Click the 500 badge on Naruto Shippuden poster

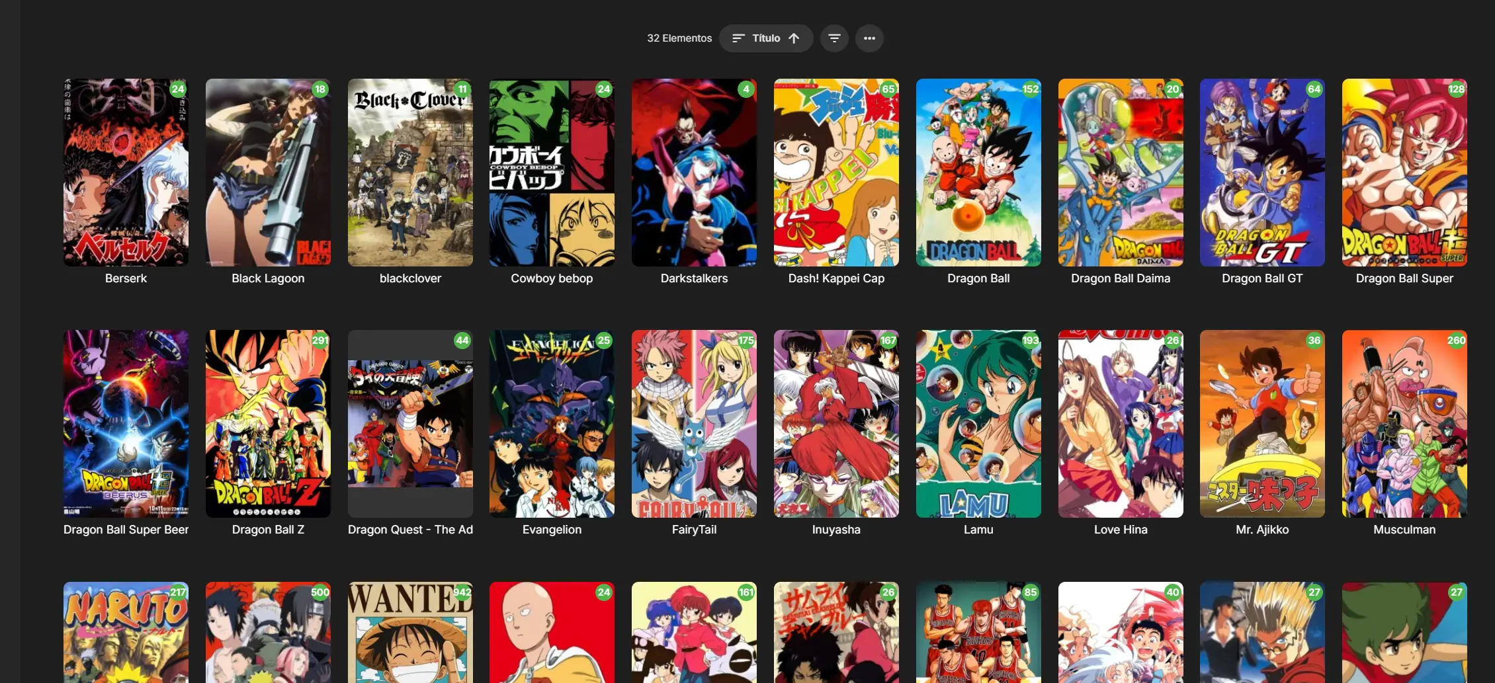click(320, 592)
